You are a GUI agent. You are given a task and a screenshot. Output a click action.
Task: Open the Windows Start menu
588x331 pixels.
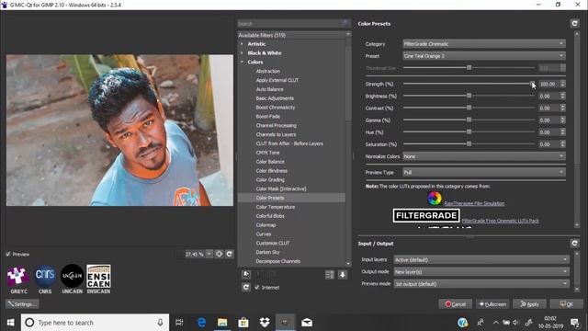click(x=10, y=323)
